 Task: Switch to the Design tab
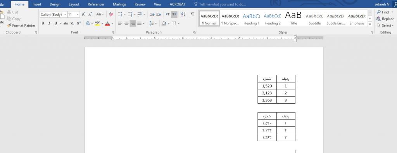tap(55, 4)
